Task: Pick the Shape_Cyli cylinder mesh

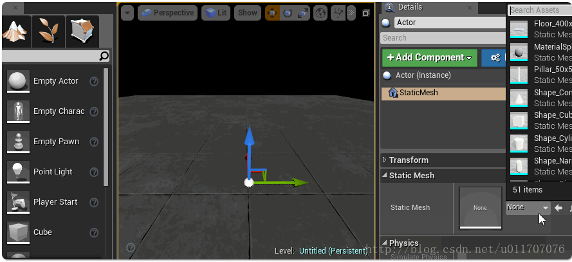Action: click(x=540, y=144)
